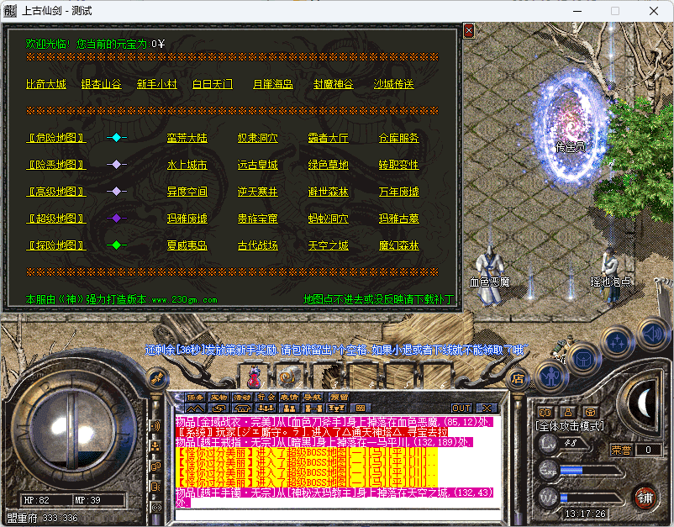The height and width of the screenshot is (527, 674).
Task: Teleport to 封魔神谷
Action: [334, 84]
